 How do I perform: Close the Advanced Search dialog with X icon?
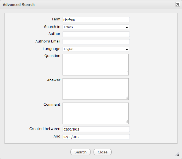[178, 4]
